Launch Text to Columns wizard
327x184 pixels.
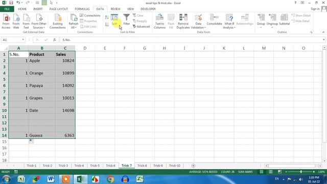(x=159, y=21)
